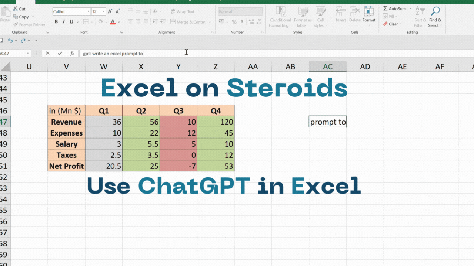This screenshot has width=474, height=266.
Task: Select the "in (Mn $)" header cell
Action: click(66, 111)
